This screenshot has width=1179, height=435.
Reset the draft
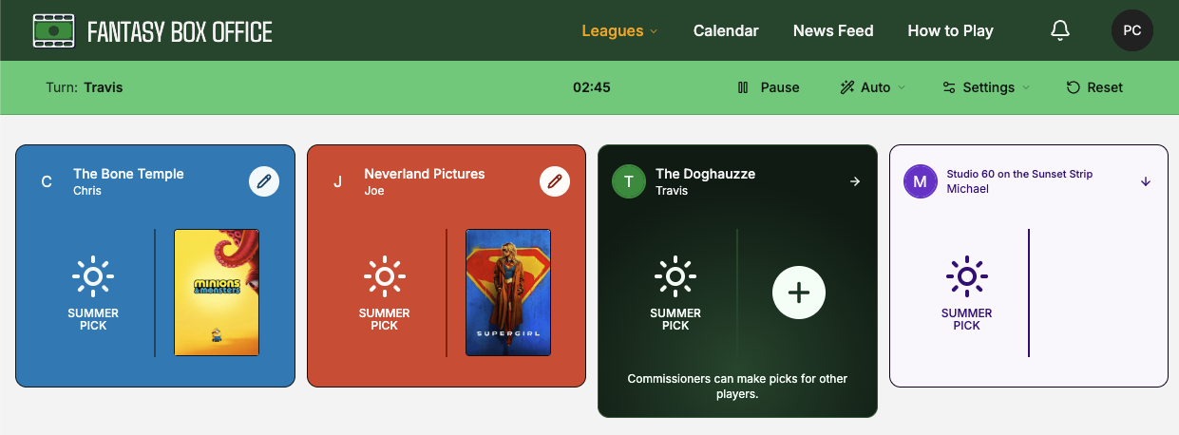[1094, 87]
